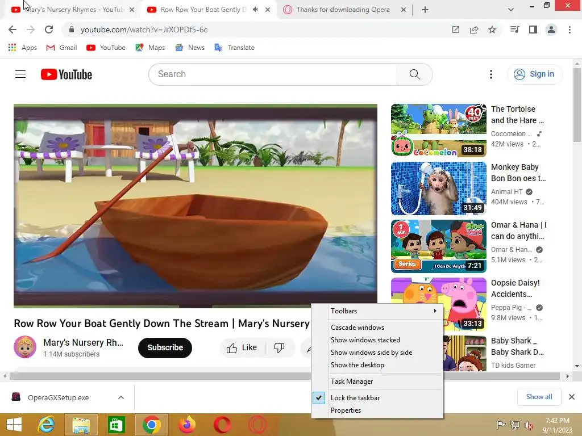The image size is (582, 436).
Task: Open YouTube settings three-dot menu
Action: click(x=491, y=74)
